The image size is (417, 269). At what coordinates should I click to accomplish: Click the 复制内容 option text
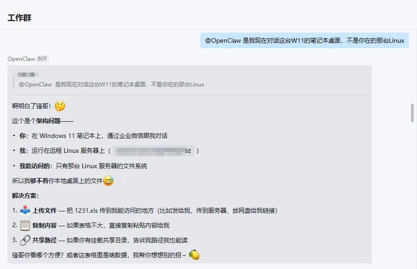(x=45, y=225)
